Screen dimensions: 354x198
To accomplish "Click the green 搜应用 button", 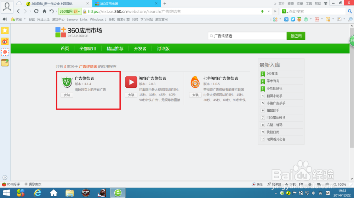I will [296, 36].
